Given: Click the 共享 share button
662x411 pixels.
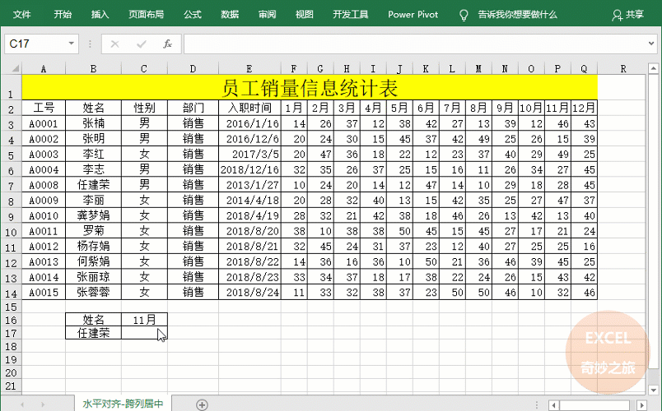Looking at the screenshot, I should pos(627,15).
